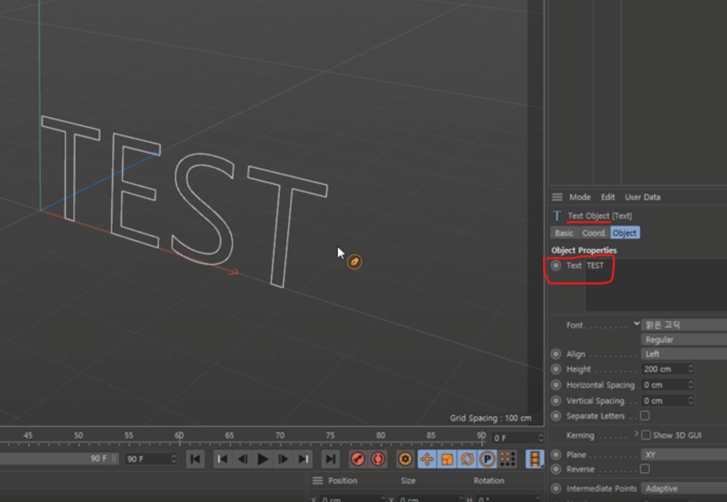Screen dimensions: 727x502
Task: Jump to the end of the animation
Action: click(x=330, y=459)
